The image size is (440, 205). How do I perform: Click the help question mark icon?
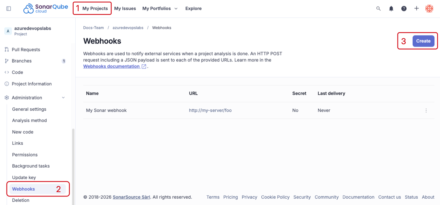[x=404, y=9]
